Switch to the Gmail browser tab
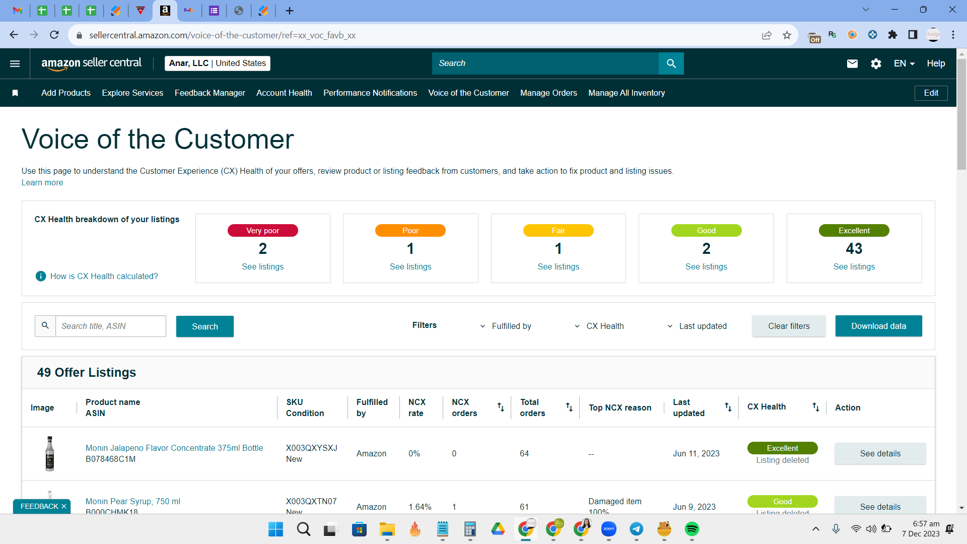 pos(18,11)
